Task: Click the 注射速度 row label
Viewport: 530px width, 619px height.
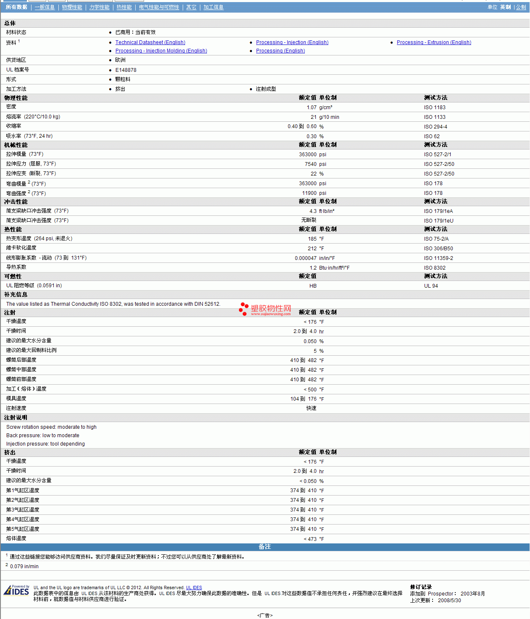Action: tap(16, 408)
